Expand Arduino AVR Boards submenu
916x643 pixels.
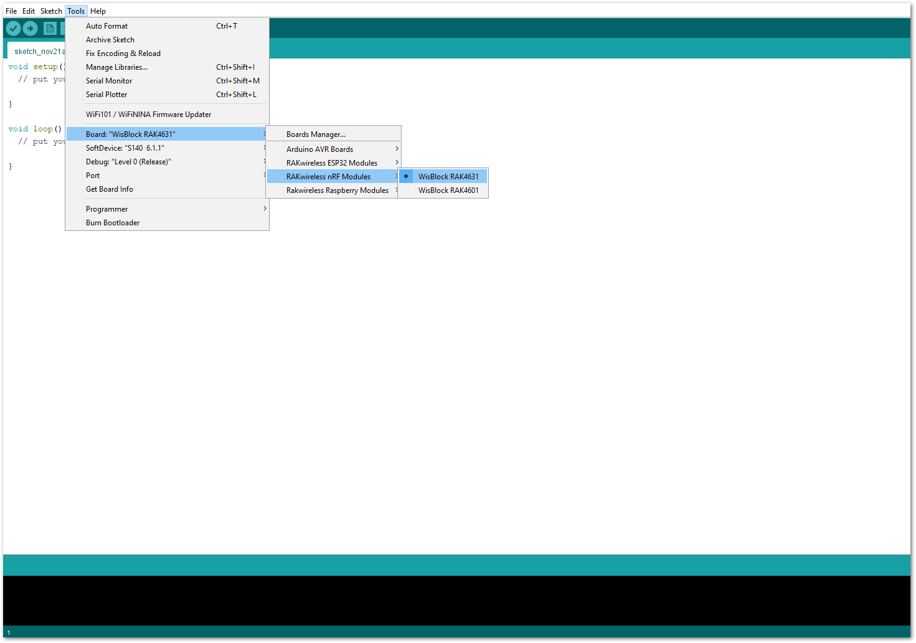click(x=333, y=149)
